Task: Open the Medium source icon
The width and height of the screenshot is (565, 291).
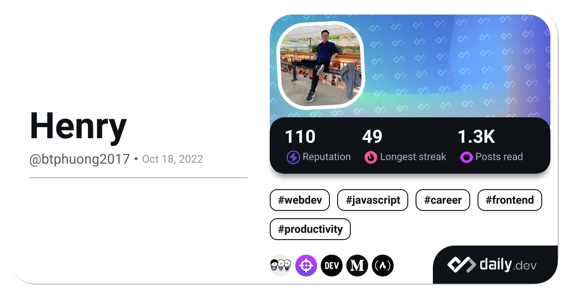Action: [357, 266]
